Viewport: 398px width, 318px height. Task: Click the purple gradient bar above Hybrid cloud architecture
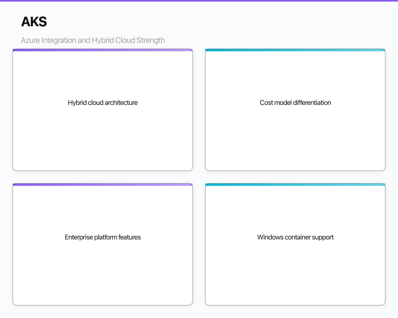[103, 50]
